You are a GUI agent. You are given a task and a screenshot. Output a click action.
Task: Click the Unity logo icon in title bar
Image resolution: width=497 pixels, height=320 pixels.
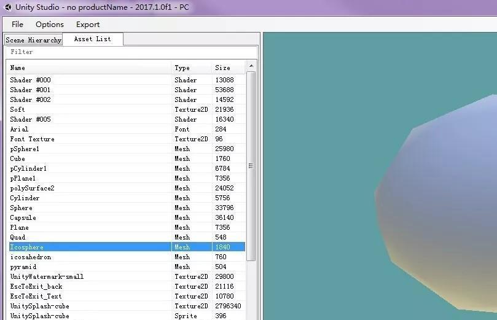8,7
